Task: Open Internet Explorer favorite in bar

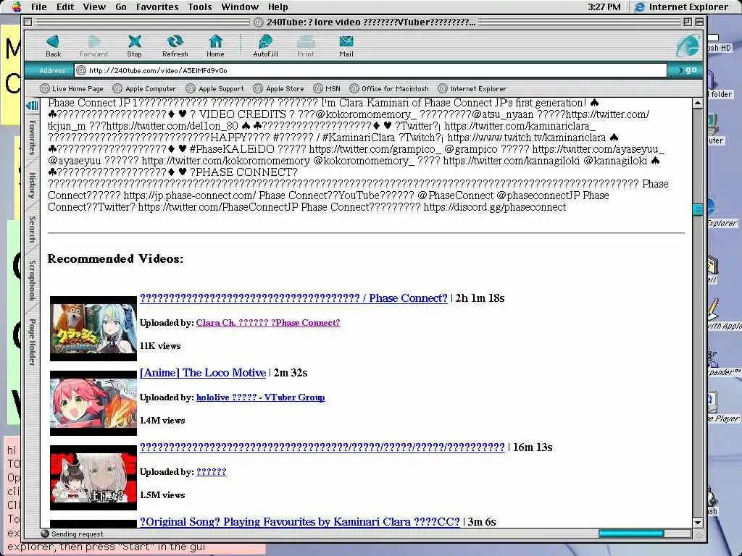Action: [472, 88]
